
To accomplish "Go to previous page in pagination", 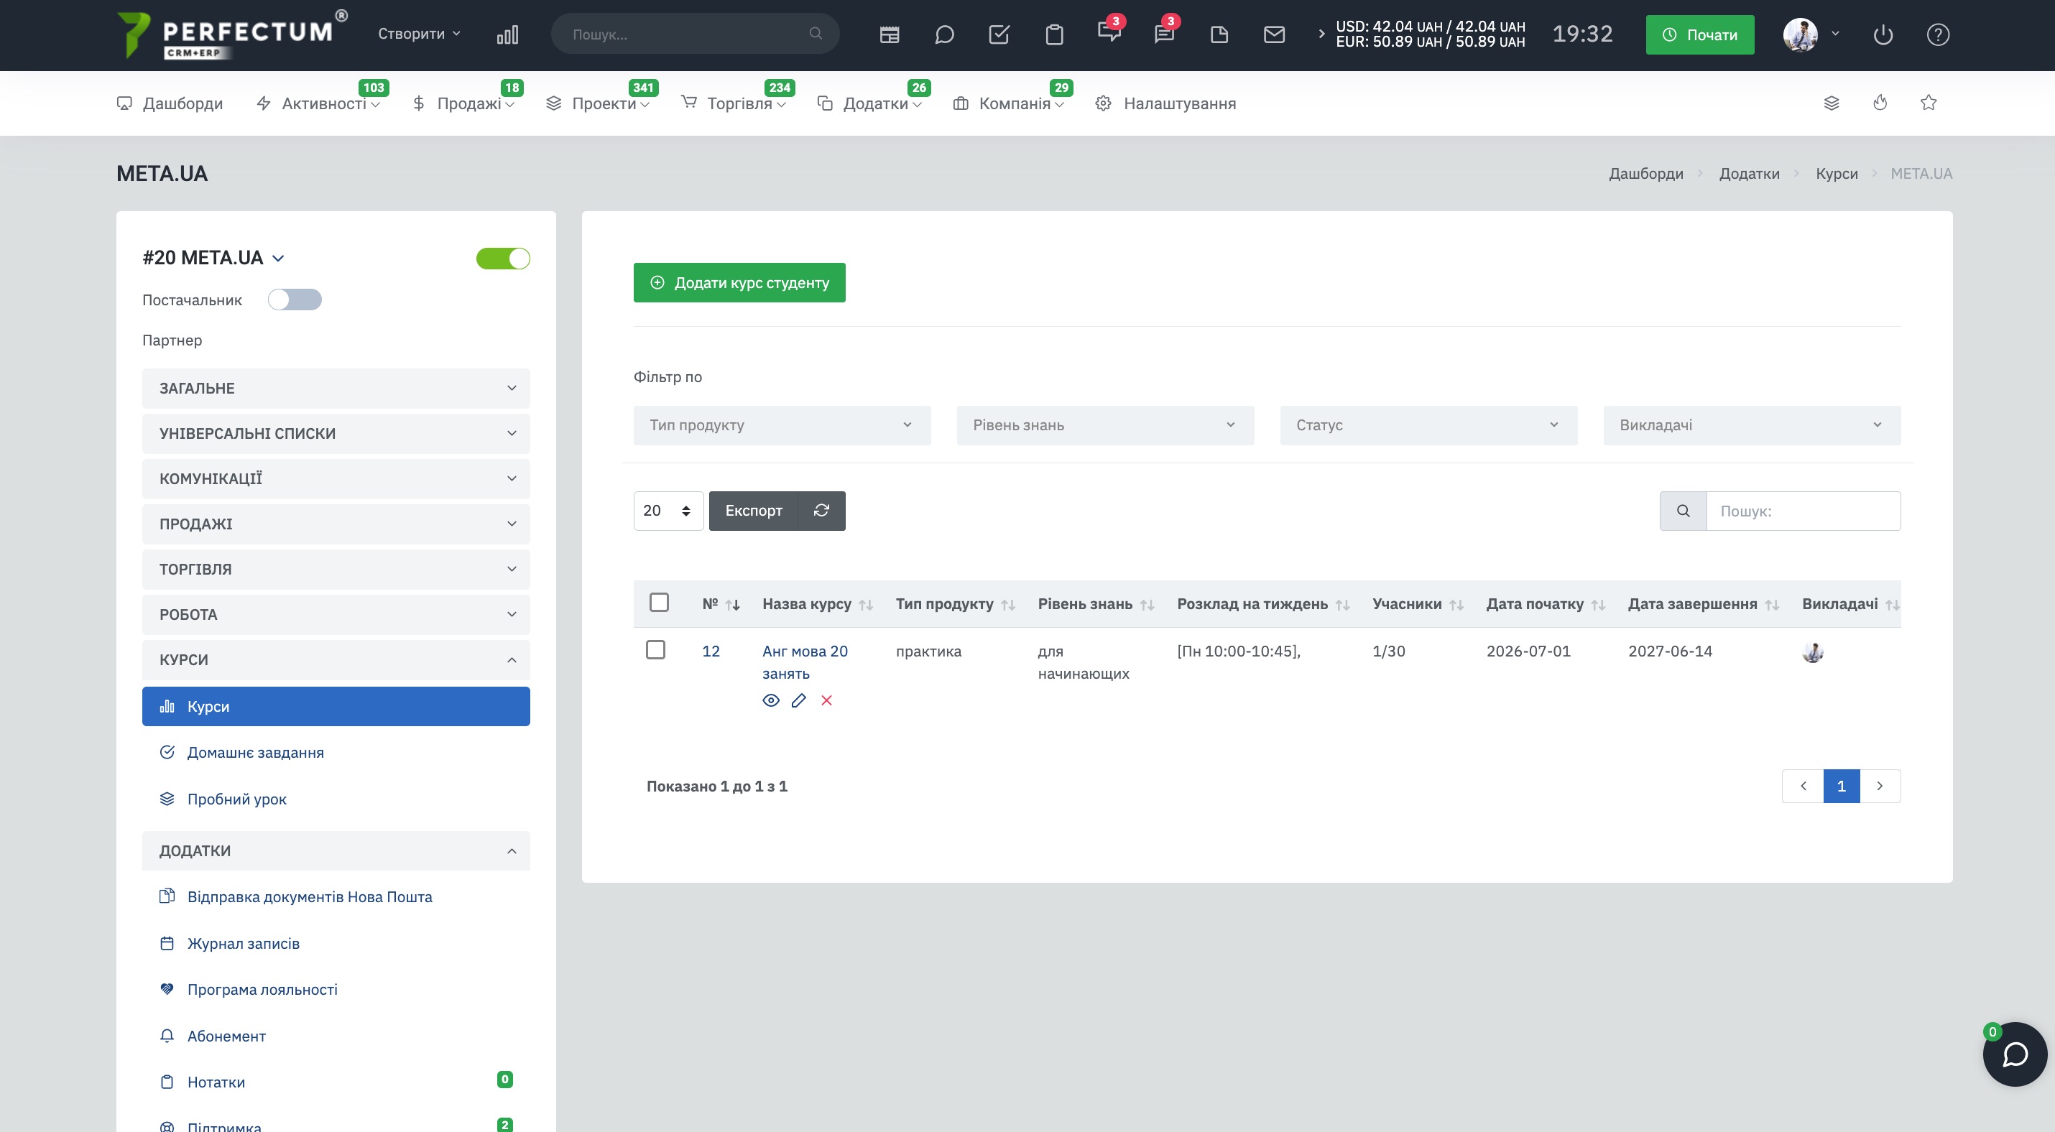I will click(x=1803, y=786).
